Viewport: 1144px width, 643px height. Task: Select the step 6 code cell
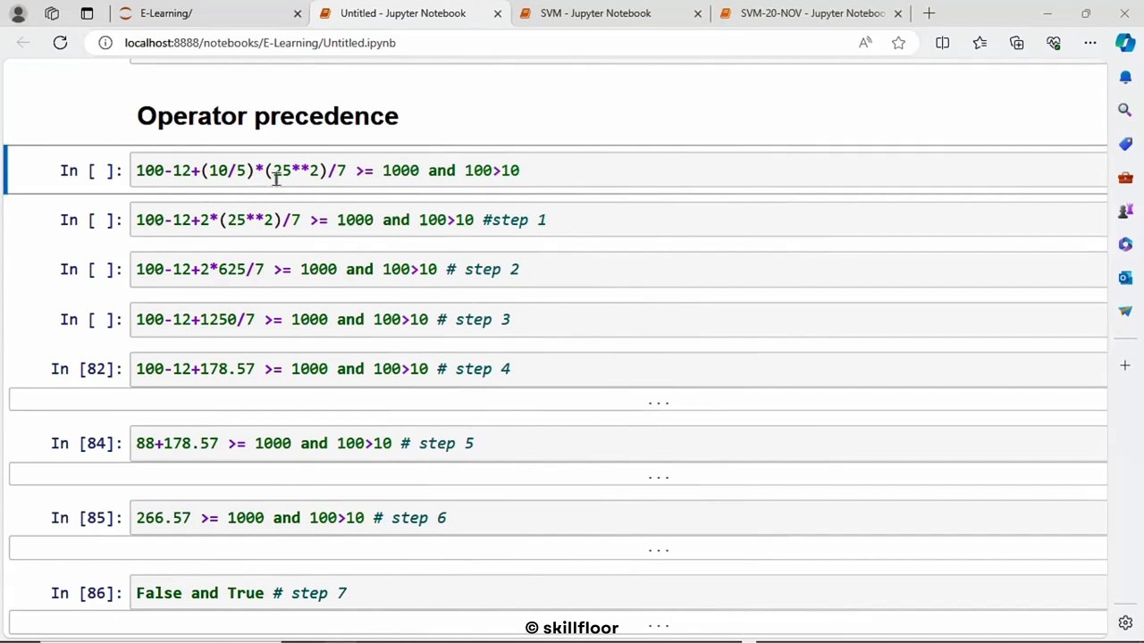618,518
